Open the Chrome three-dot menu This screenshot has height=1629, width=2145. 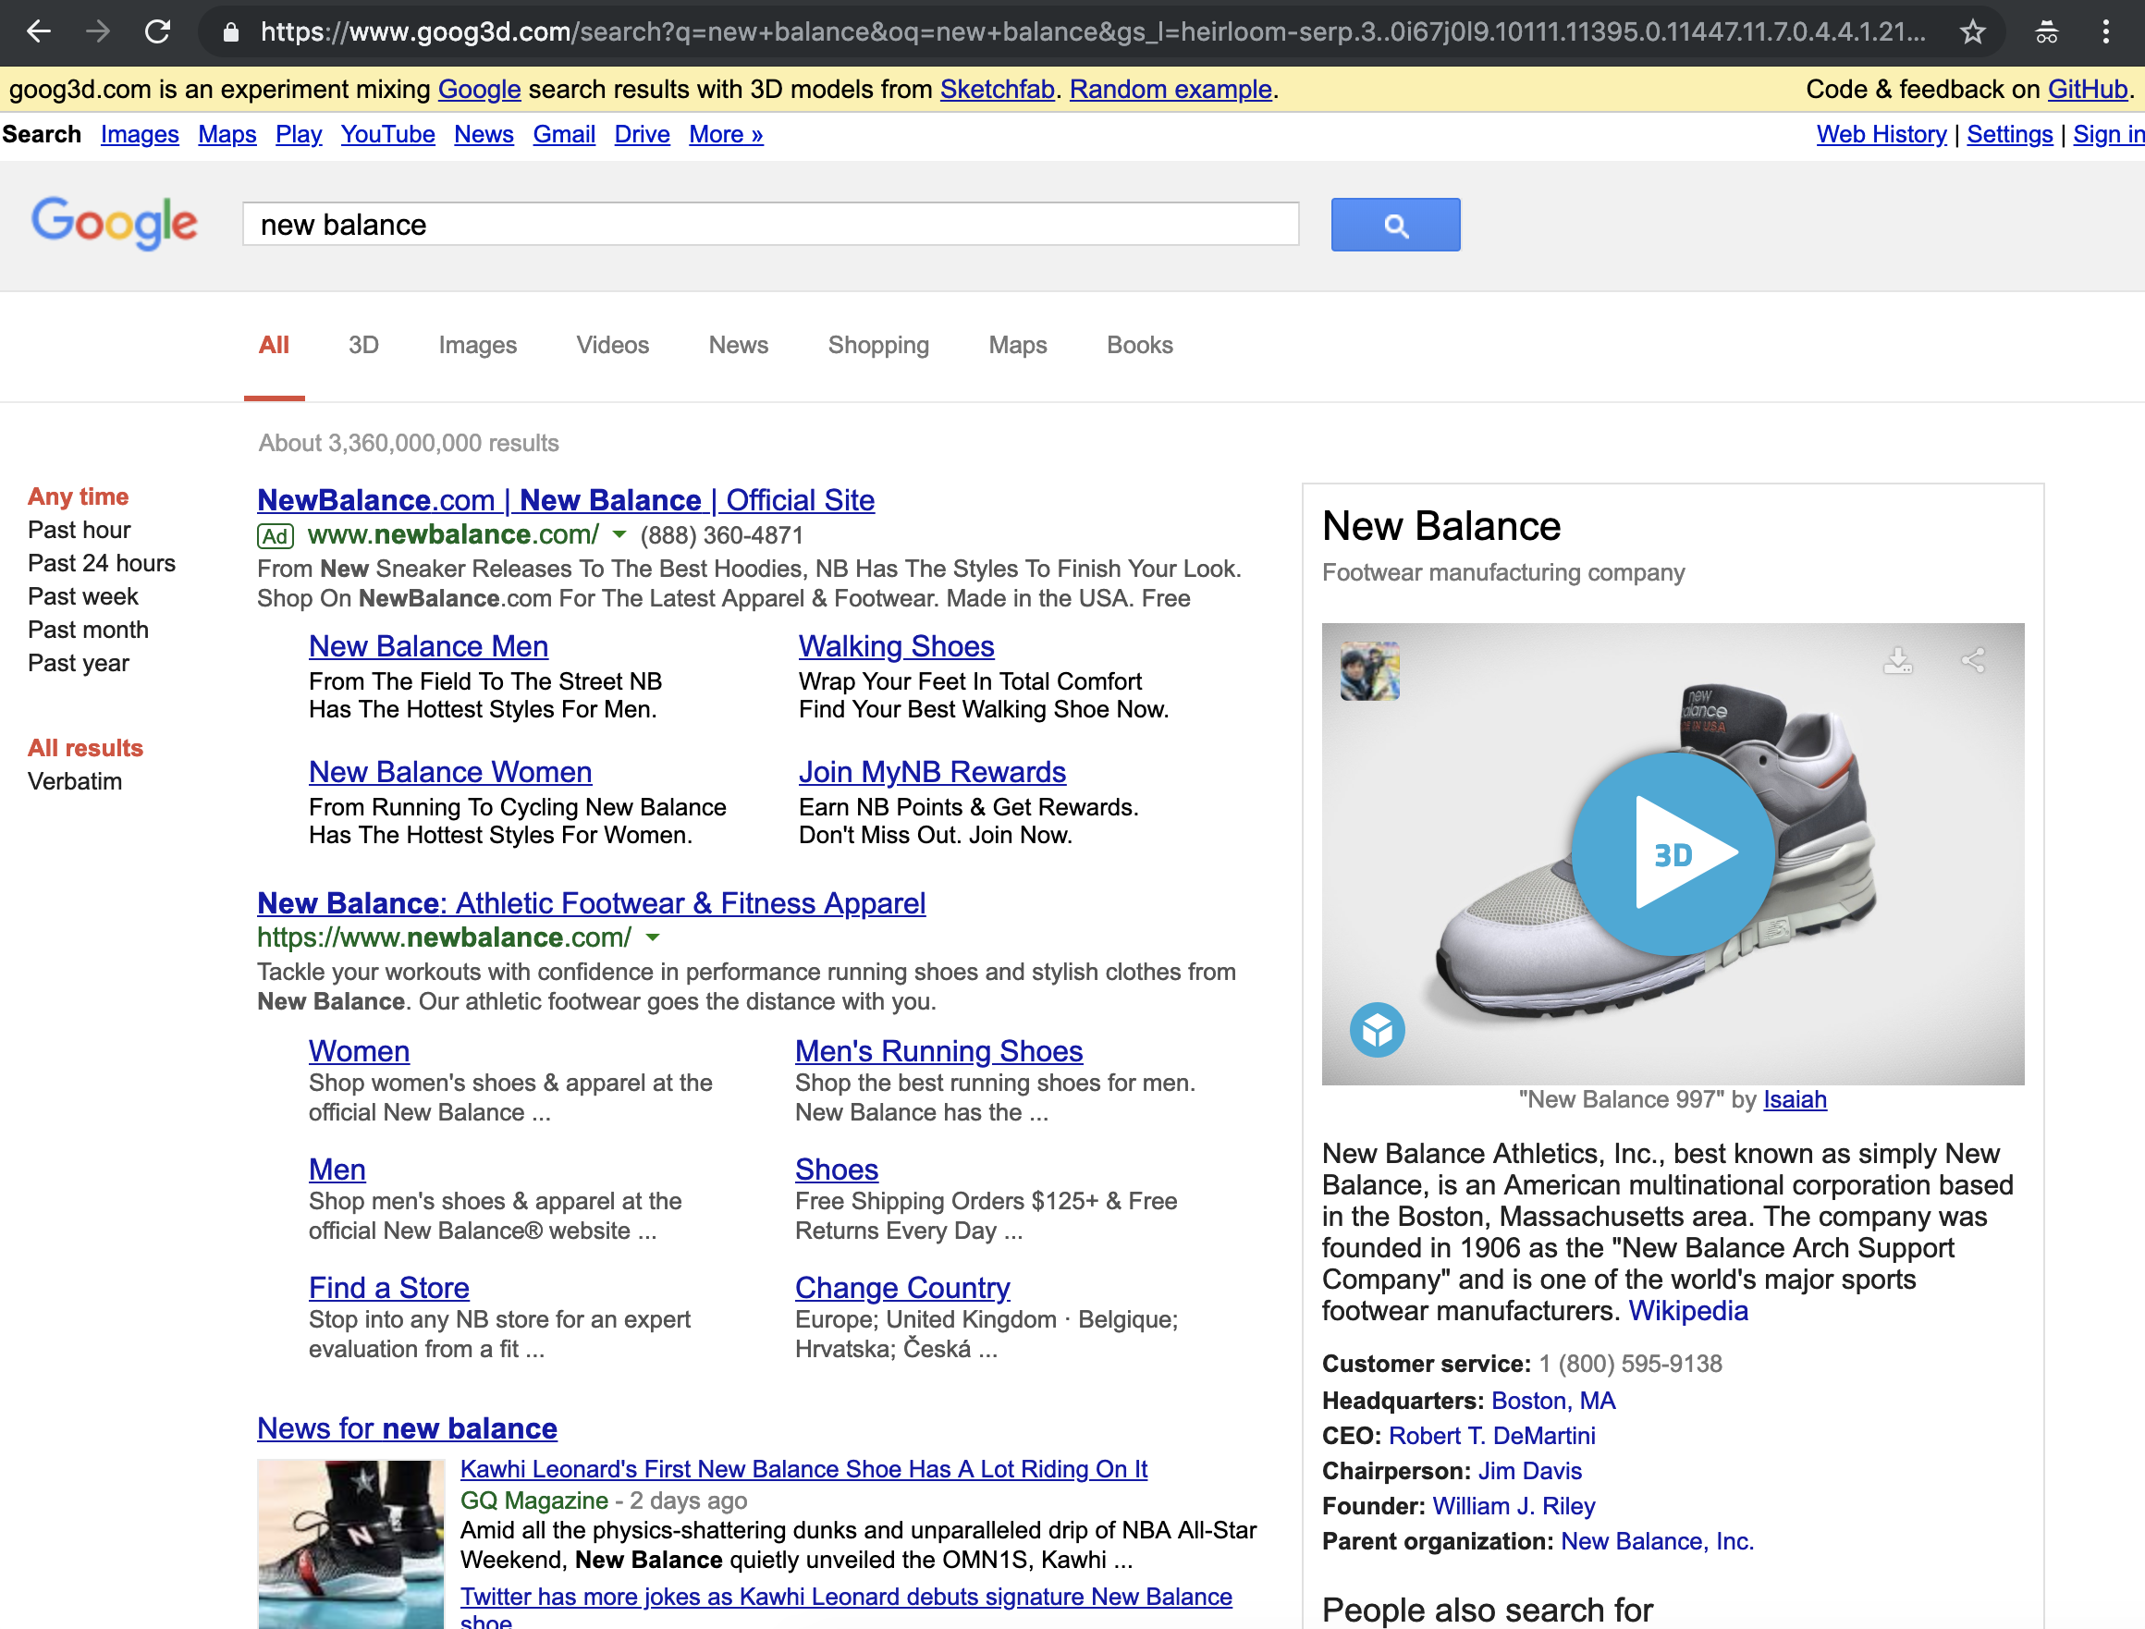click(2105, 32)
